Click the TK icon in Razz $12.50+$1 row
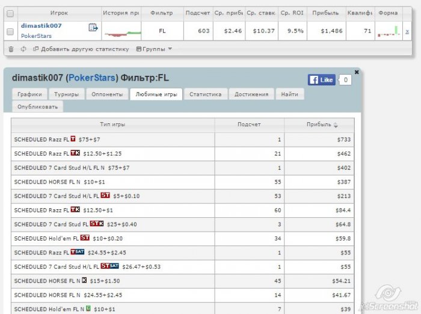Viewport: 421px width, 314px height. (x=75, y=209)
